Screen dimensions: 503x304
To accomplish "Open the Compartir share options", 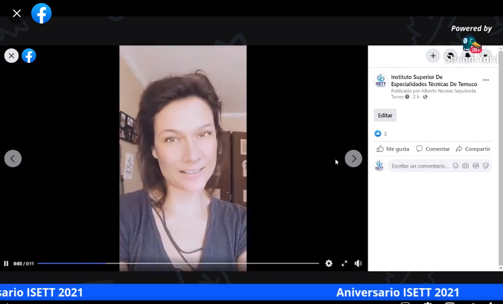I will [473, 149].
